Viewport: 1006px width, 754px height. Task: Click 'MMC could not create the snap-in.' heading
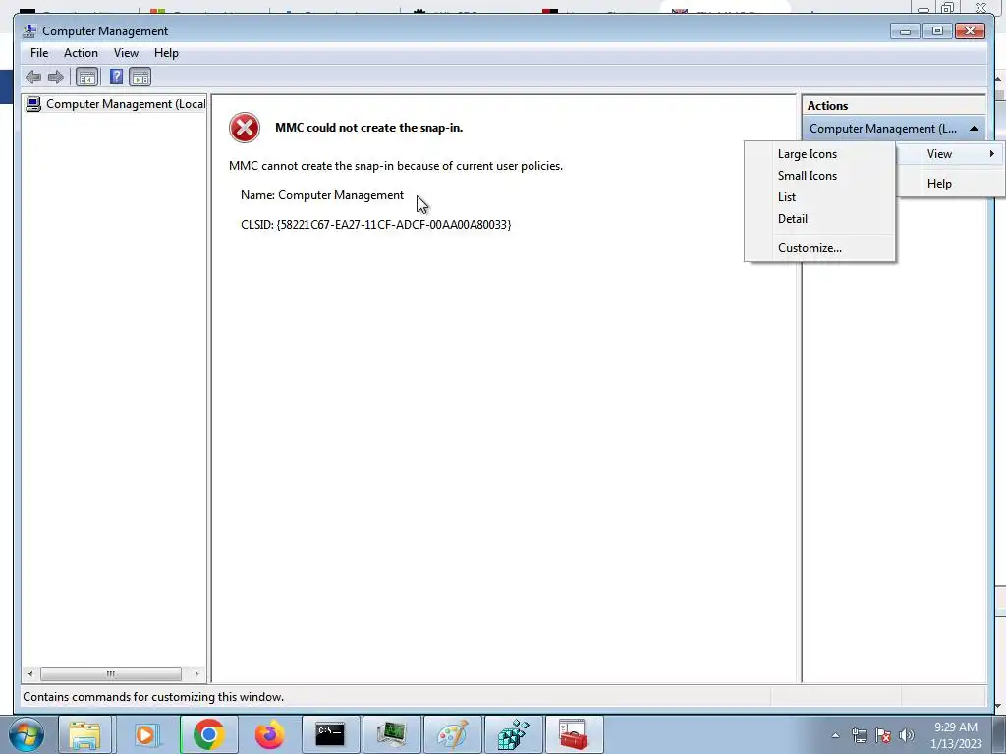click(x=369, y=128)
